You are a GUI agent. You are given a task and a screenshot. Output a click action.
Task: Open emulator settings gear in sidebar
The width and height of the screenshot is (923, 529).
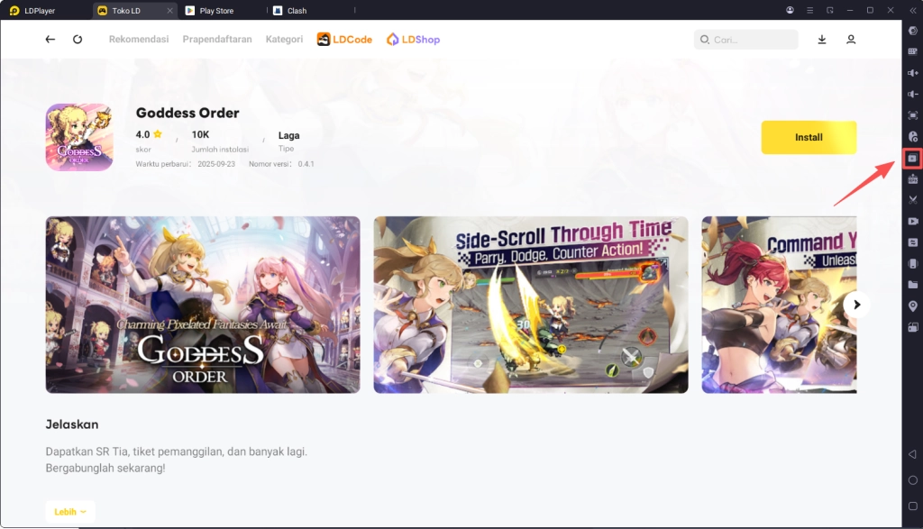pyautogui.click(x=912, y=31)
